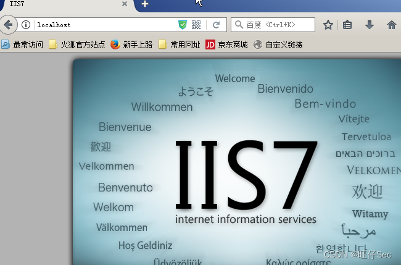This screenshot has width=401, height=265.
Task: Open the 常用网址 bookmark folder
Action: [x=179, y=44]
